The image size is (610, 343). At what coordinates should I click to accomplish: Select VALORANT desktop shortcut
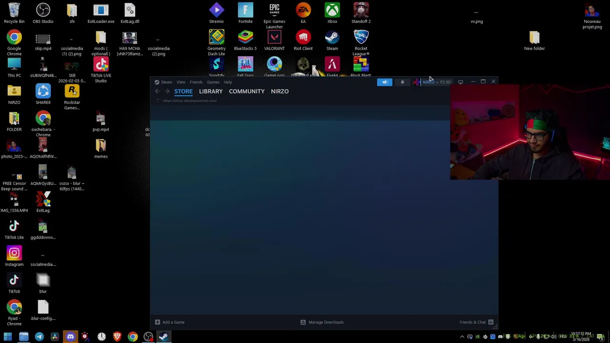click(274, 40)
